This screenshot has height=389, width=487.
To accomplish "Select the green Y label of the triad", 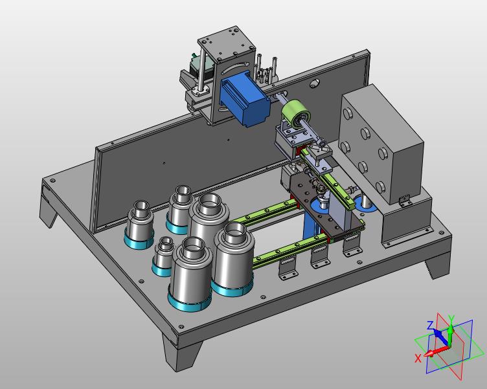I will point(451,318).
